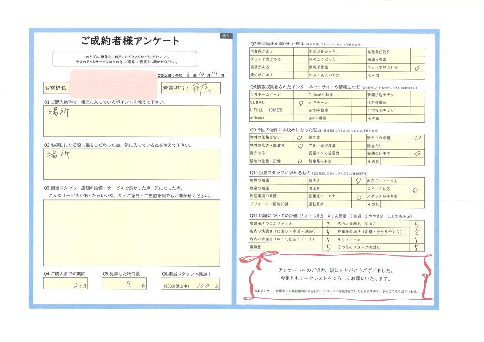Mark the box beside SUUMO
Screen dimensions: 484x342
coord(301,103)
